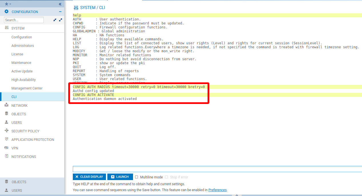Expand the Network section icon
This screenshot has height=196, width=362.
pos(7,105)
